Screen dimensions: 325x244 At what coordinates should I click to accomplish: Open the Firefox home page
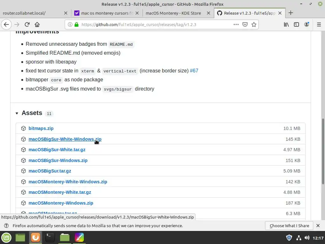tap(37, 24)
